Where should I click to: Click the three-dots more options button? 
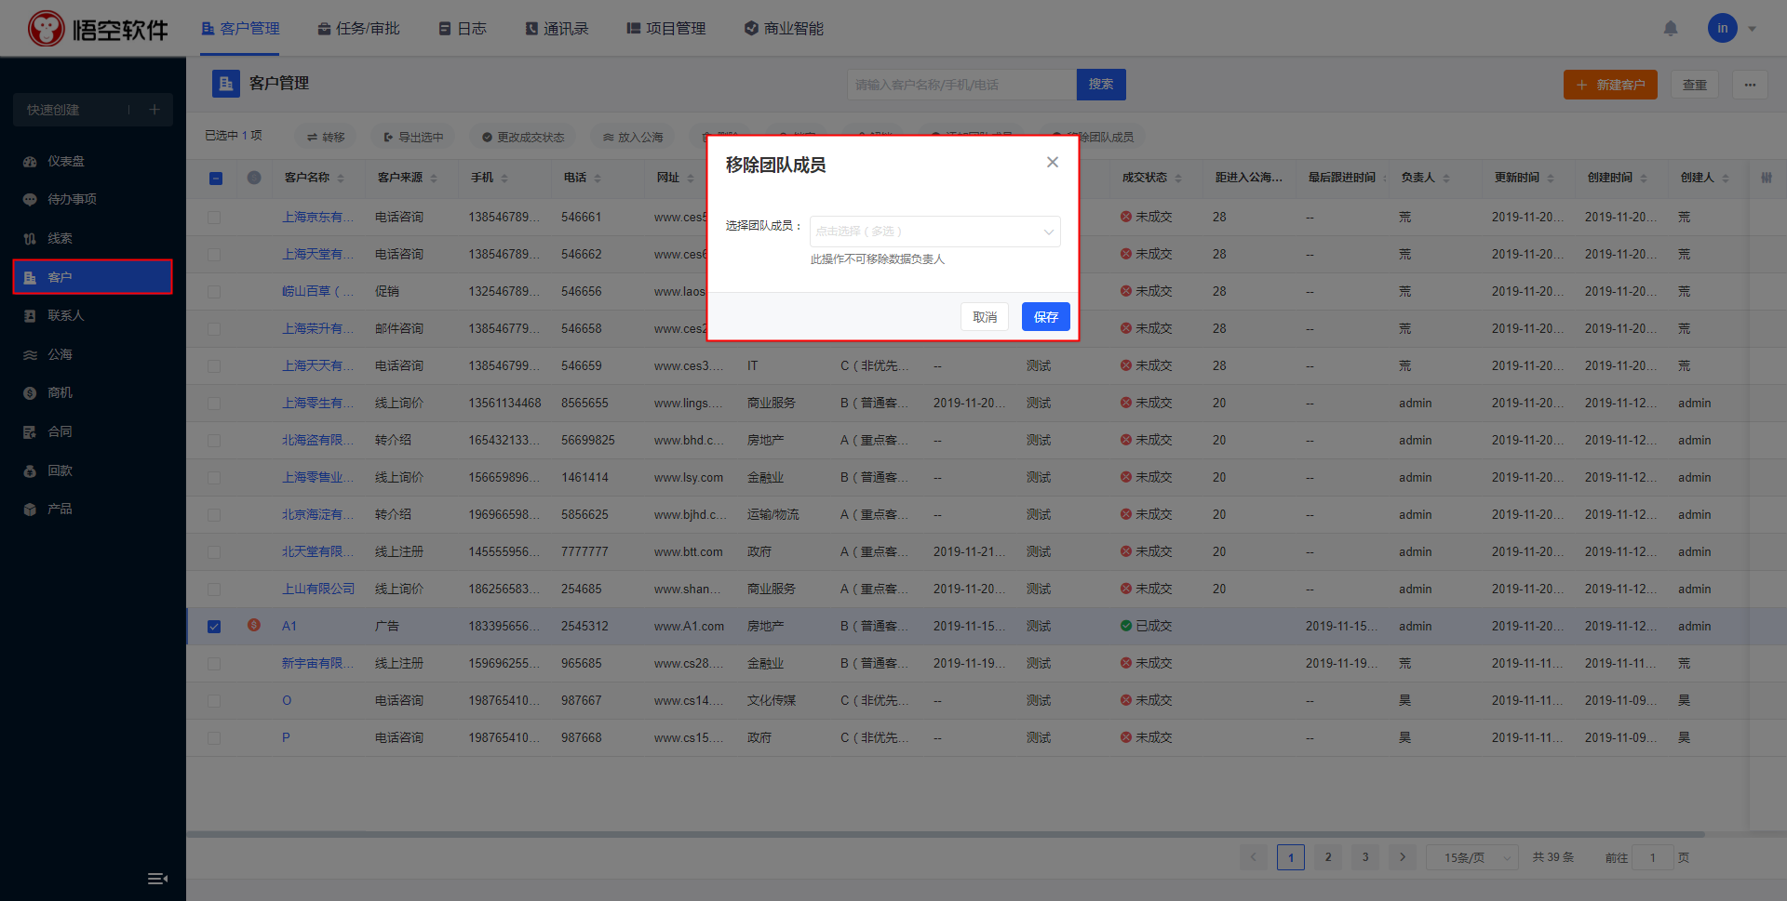pos(1750,85)
